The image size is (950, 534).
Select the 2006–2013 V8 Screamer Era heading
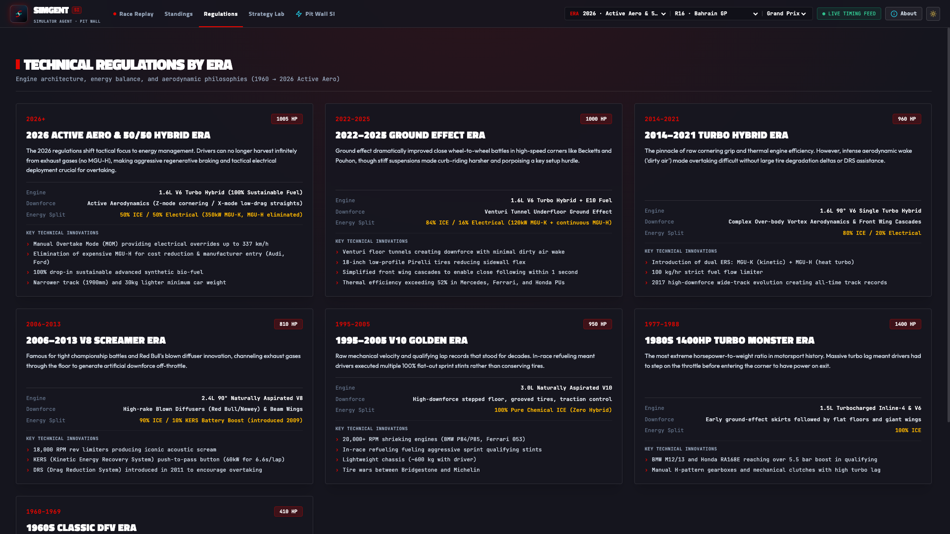[x=96, y=340]
